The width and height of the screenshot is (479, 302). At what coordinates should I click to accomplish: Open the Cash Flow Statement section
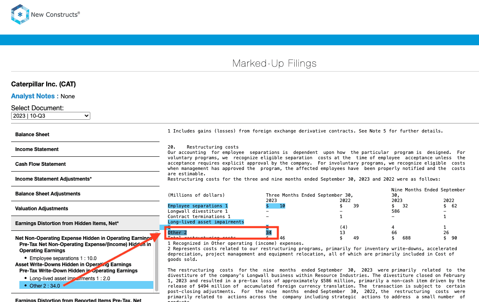[x=85, y=164]
